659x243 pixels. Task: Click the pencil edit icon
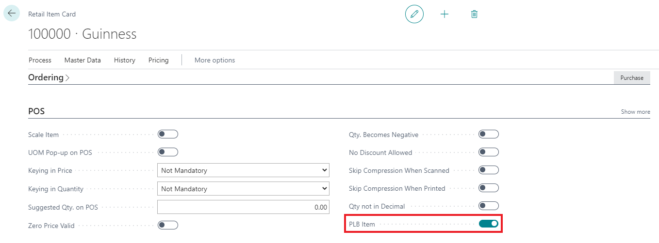pos(414,14)
